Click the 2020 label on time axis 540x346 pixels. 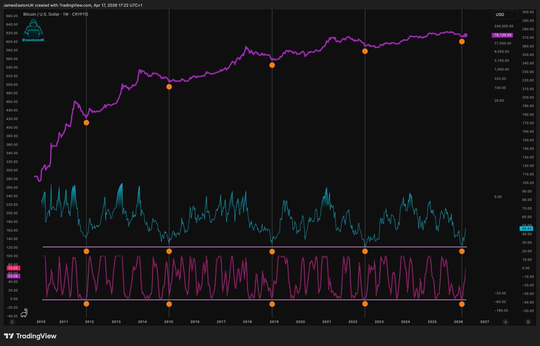point(300,322)
